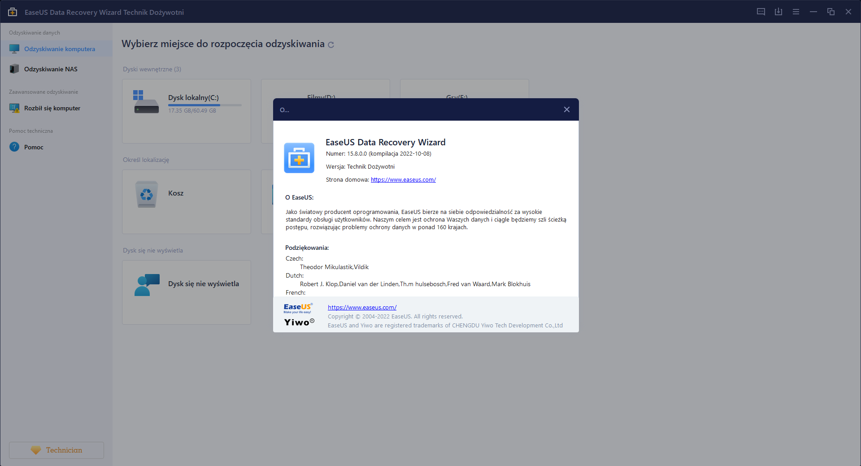Open the Dysk się nie wyświetla card
This screenshot has height=466, width=861.
[187, 292]
